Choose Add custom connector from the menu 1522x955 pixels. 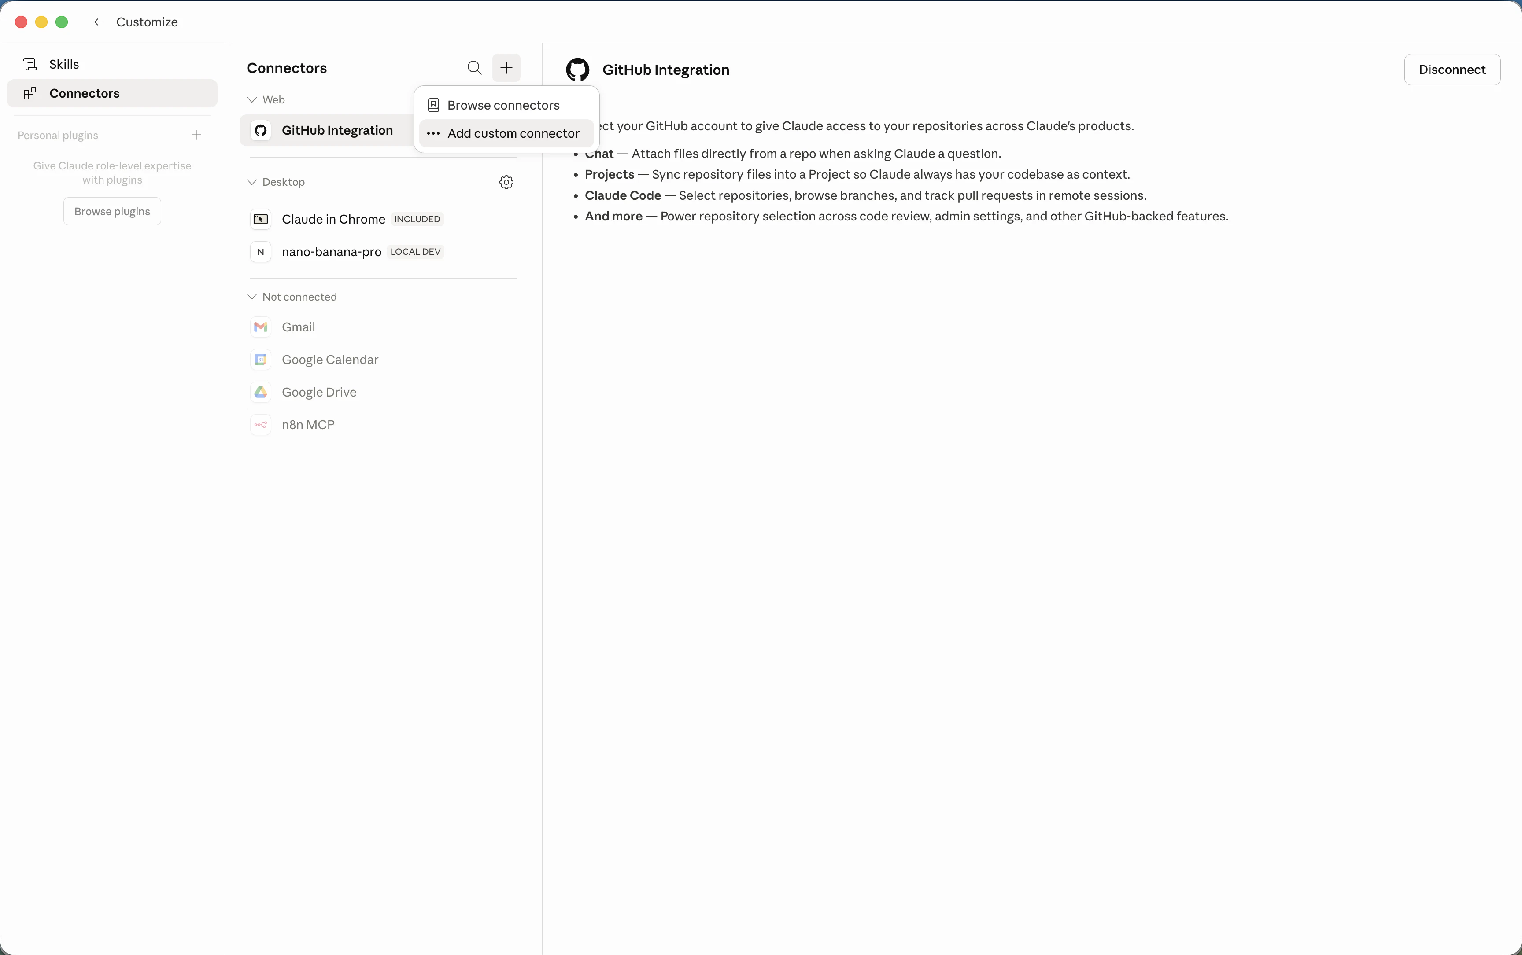(506, 133)
